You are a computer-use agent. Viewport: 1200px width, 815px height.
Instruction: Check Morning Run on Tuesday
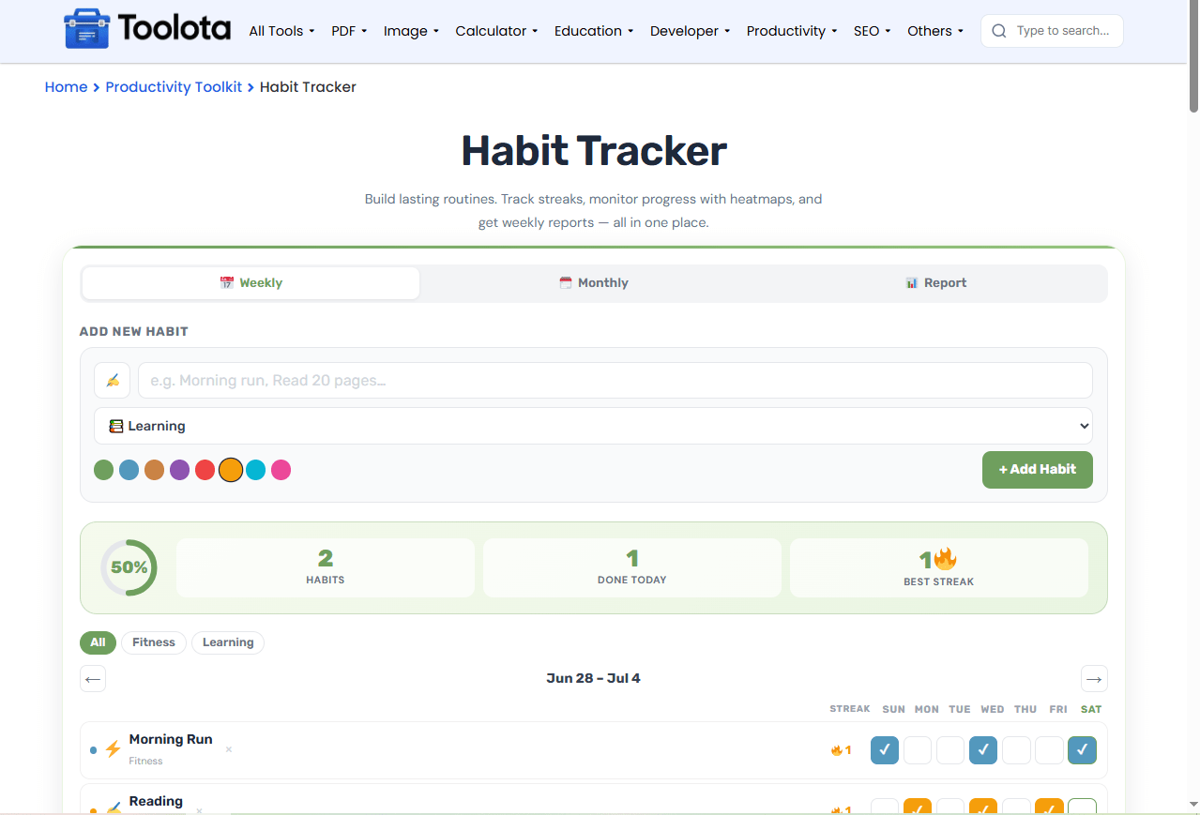(x=950, y=750)
